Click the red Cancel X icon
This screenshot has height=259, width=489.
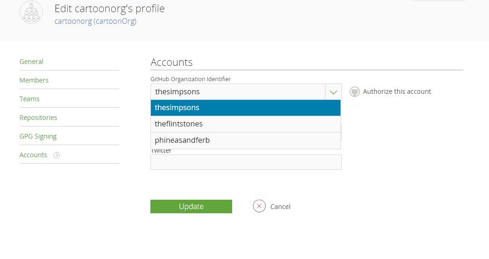coord(259,206)
